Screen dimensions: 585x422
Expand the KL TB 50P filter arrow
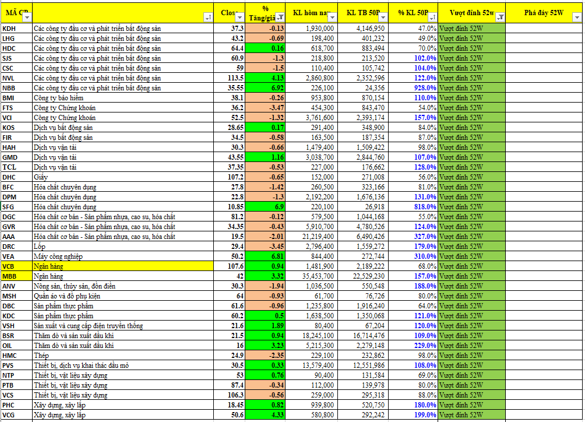pyautogui.click(x=381, y=18)
